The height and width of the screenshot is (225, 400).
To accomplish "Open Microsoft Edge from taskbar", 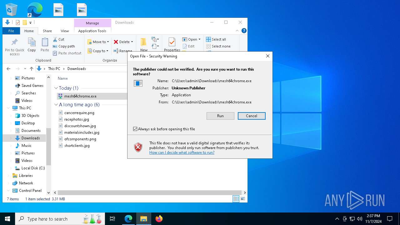I will [x=128, y=219].
